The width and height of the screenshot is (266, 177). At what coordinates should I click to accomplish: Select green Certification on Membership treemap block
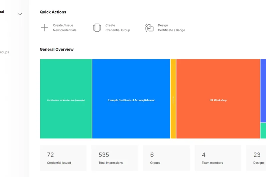coord(66,99)
